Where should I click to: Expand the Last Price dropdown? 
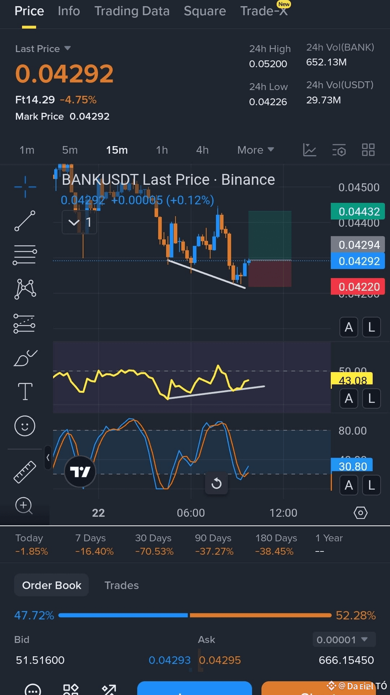[x=43, y=48]
